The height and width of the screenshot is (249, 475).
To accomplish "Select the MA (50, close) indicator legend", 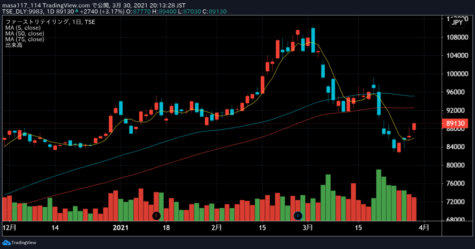I will (x=25, y=34).
